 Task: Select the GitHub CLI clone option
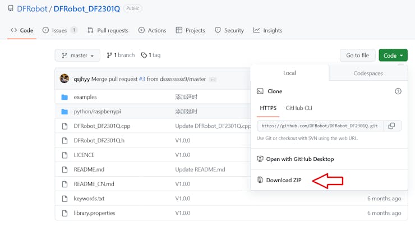[x=299, y=108]
